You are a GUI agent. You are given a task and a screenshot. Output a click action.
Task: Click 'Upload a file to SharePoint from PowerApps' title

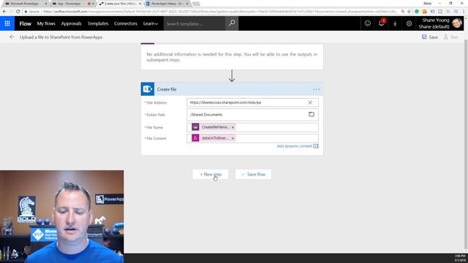[x=61, y=37]
